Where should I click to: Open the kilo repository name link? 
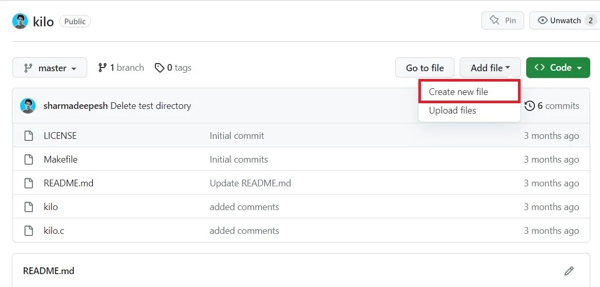coord(43,22)
